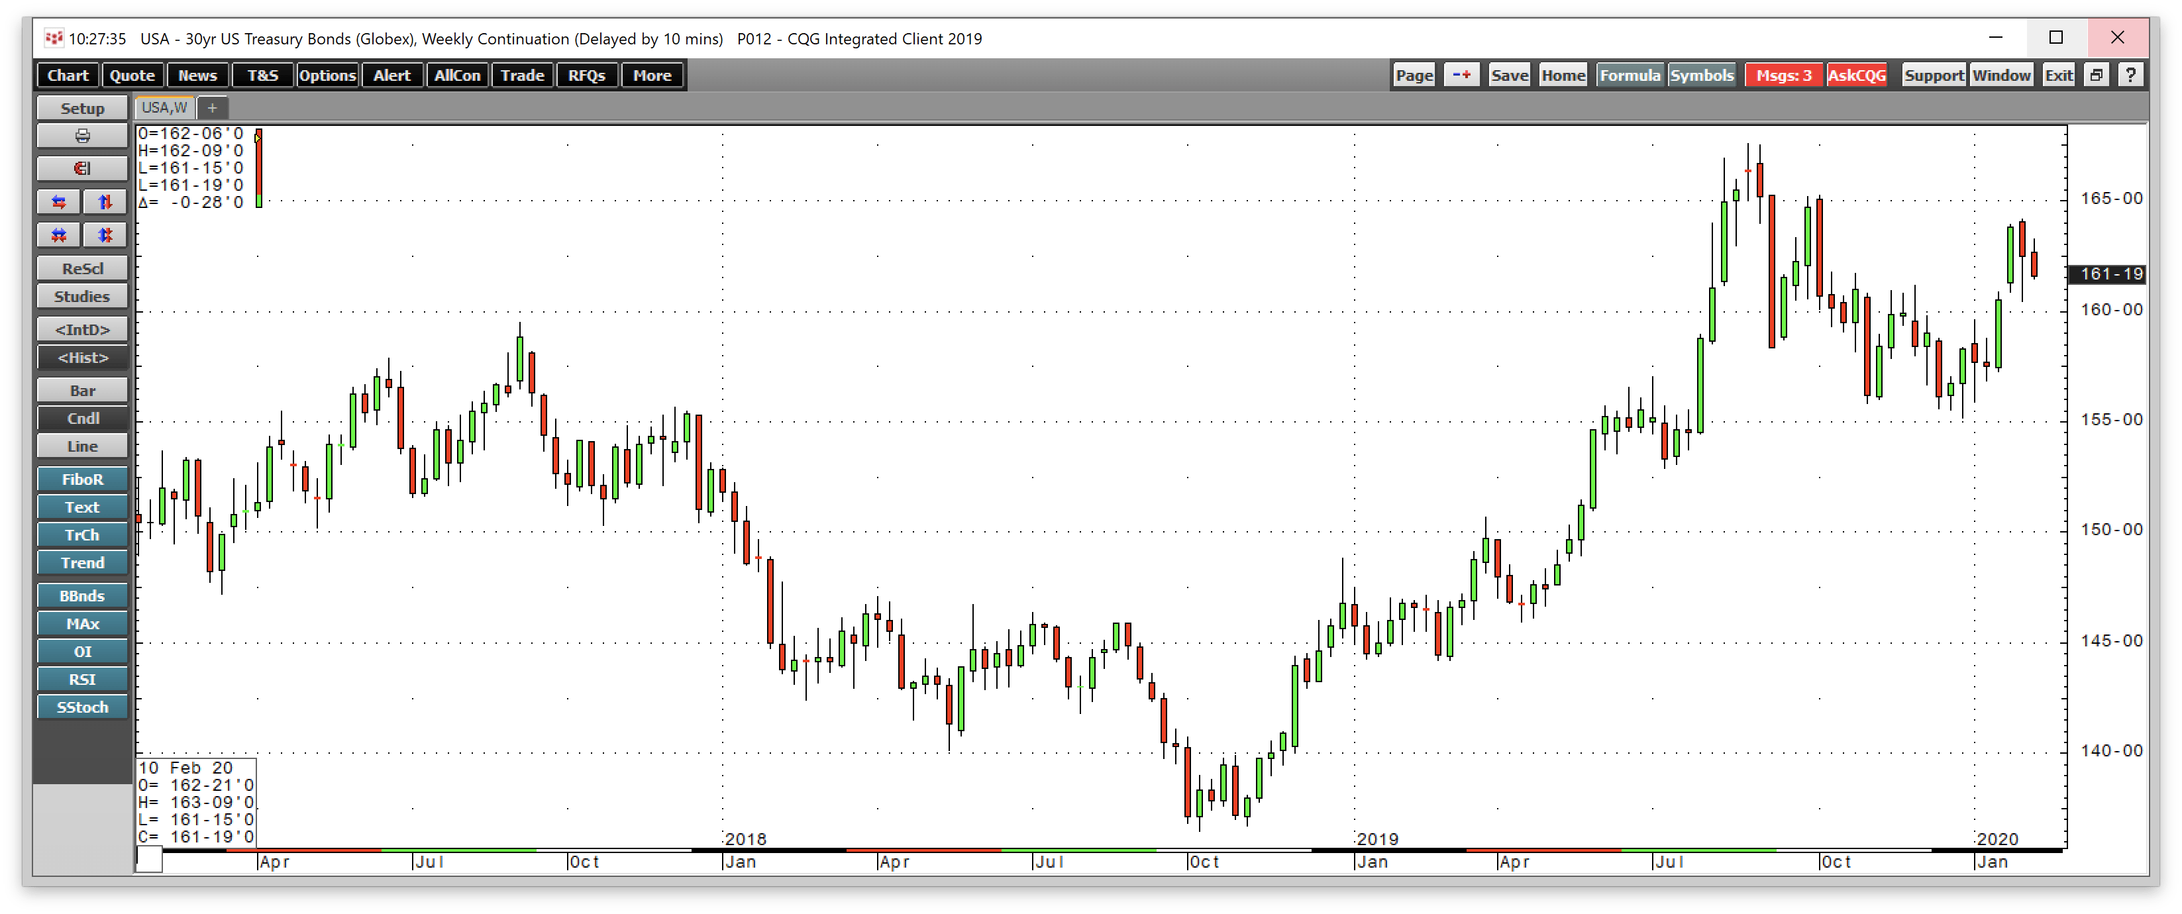Screen dimensions: 2182x914
Task: Click the Page button
Action: point(1414,76)
